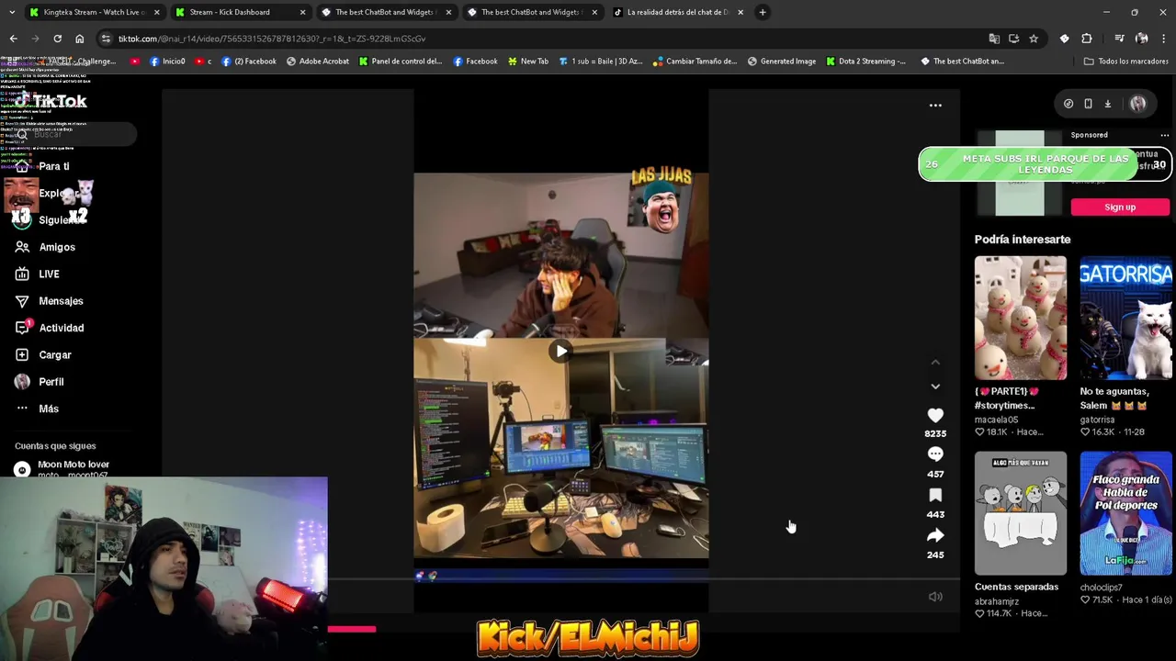The height and width of the screenshot is (661, 1176).
Task: Click the Mensajes paper plane icon
Action: [22, 301]
